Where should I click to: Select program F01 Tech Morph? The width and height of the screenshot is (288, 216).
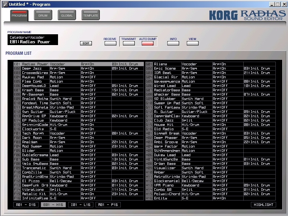(79, 133)
